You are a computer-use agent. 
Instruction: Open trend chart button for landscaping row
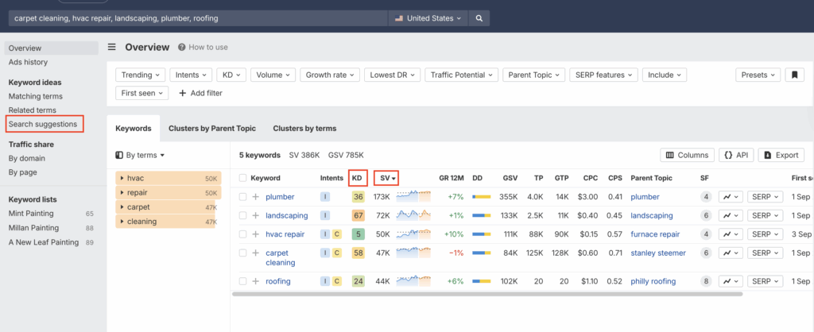point(731,215)
